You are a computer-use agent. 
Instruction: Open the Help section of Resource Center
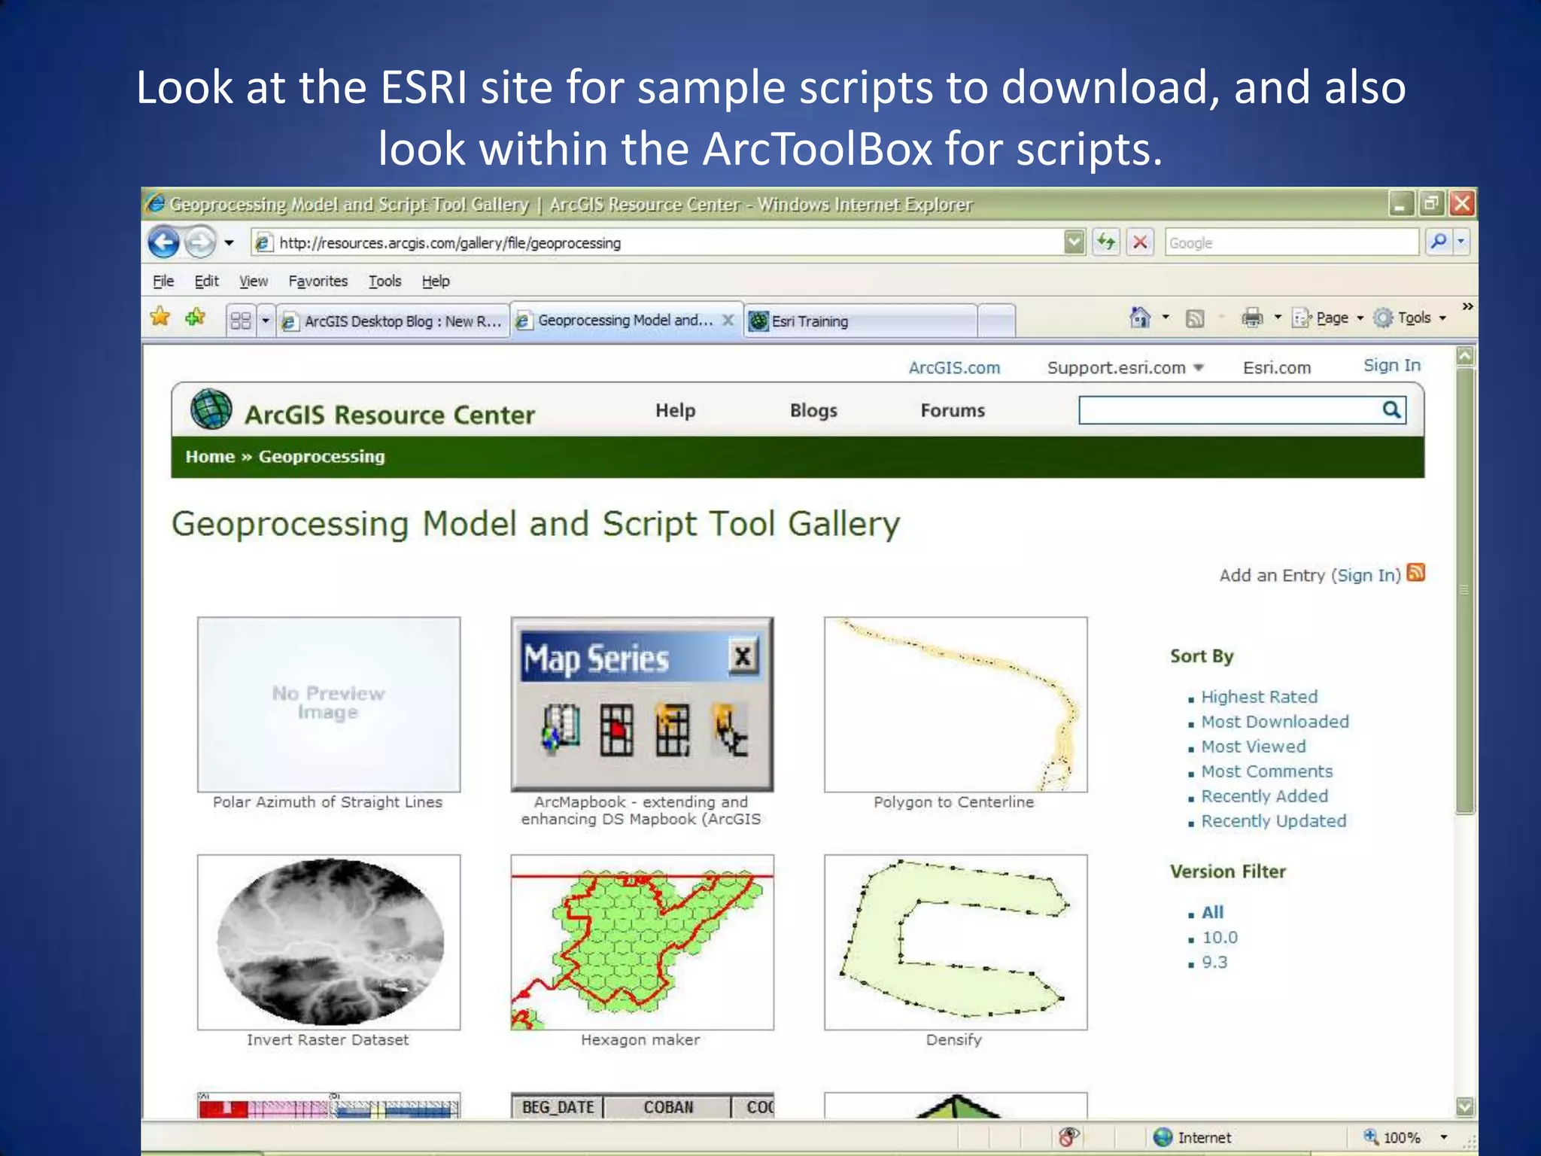coord(675,410)
